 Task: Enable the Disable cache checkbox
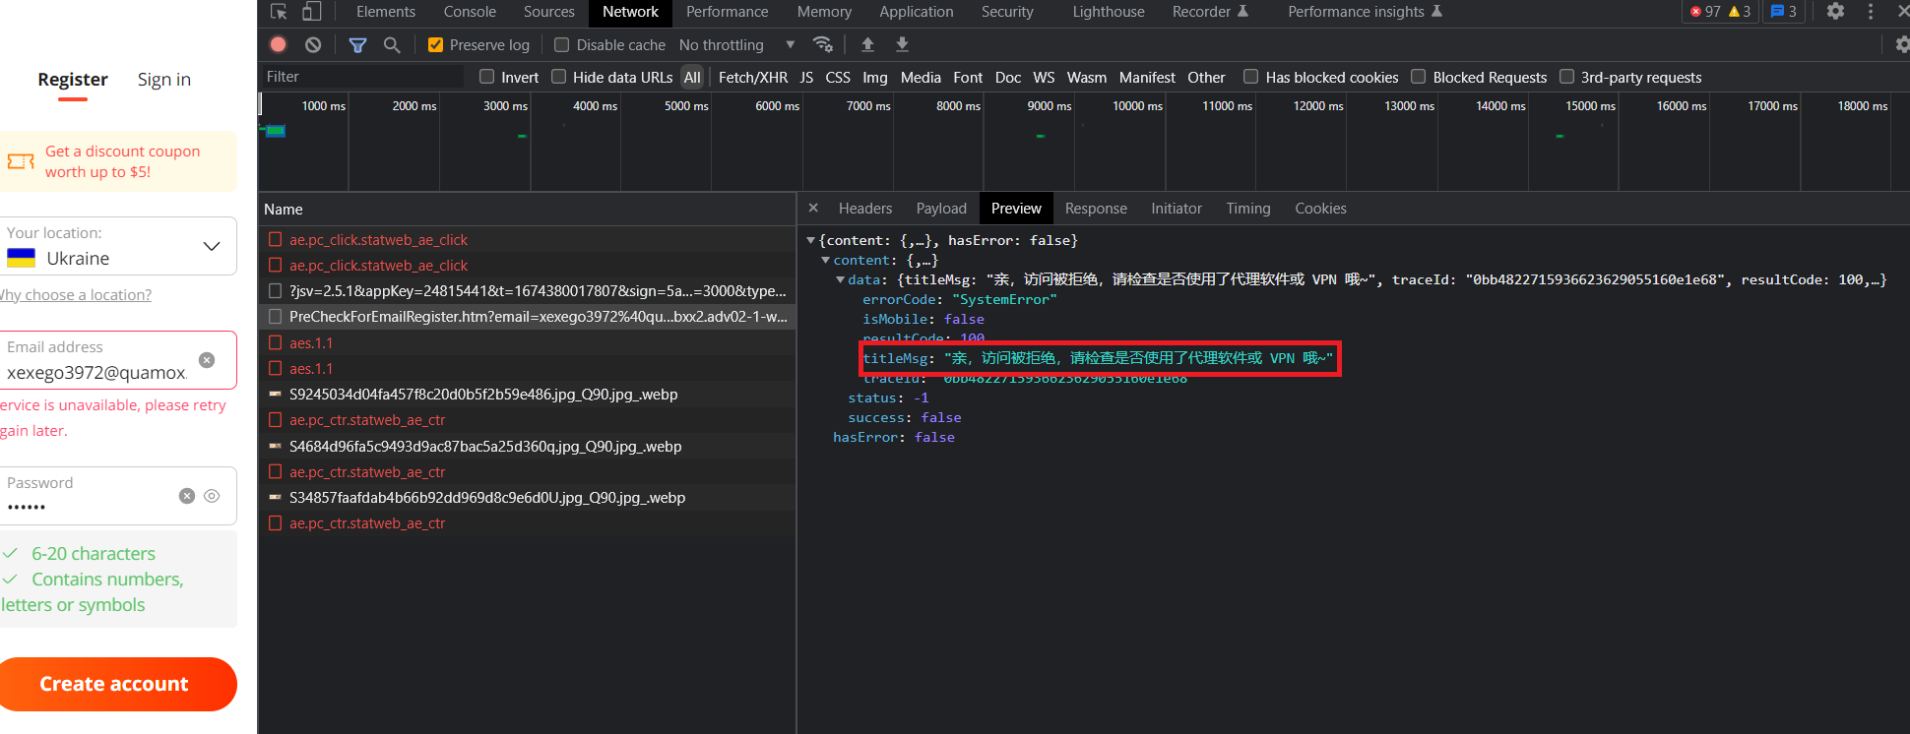click(562, 45)
